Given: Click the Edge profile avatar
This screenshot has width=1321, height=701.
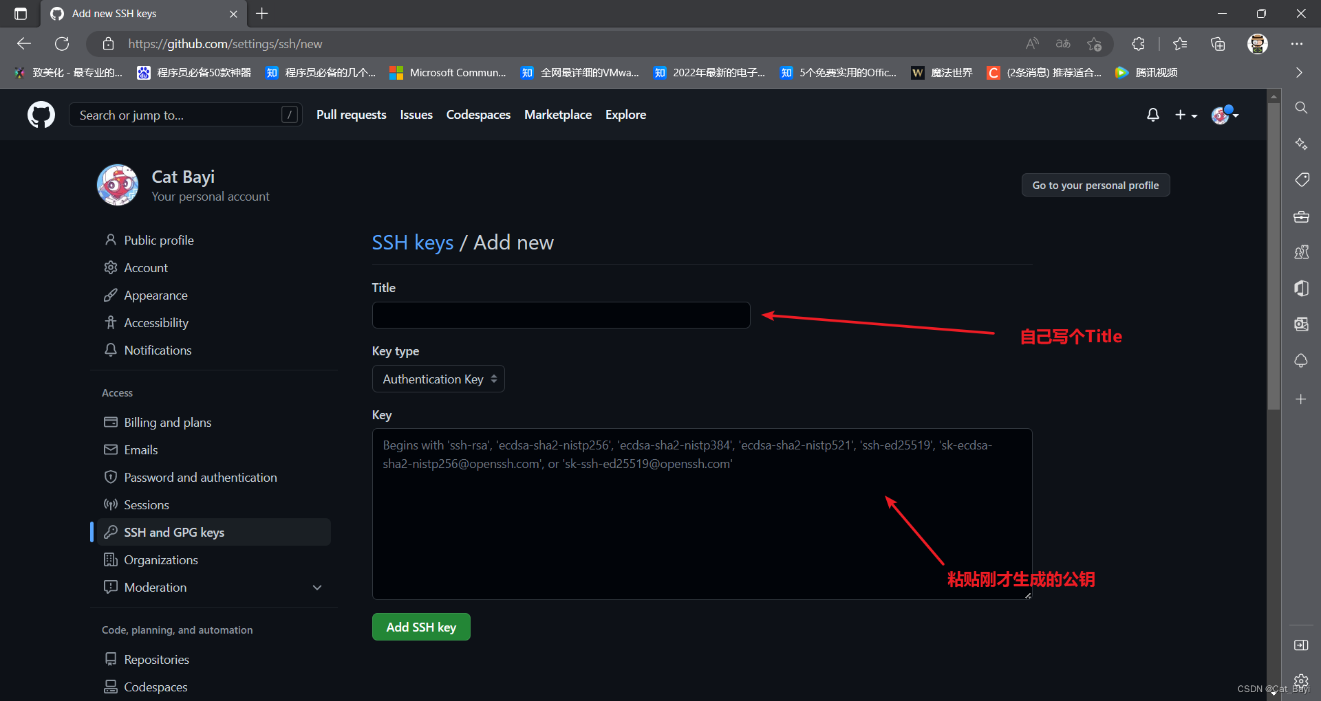Looking at the screenshot, I should [x=1258, y=44].
